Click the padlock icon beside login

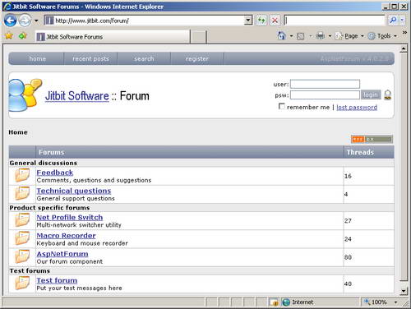(x=387, y=95)
